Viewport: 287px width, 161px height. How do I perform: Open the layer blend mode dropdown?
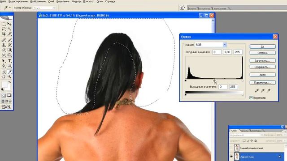246,135
